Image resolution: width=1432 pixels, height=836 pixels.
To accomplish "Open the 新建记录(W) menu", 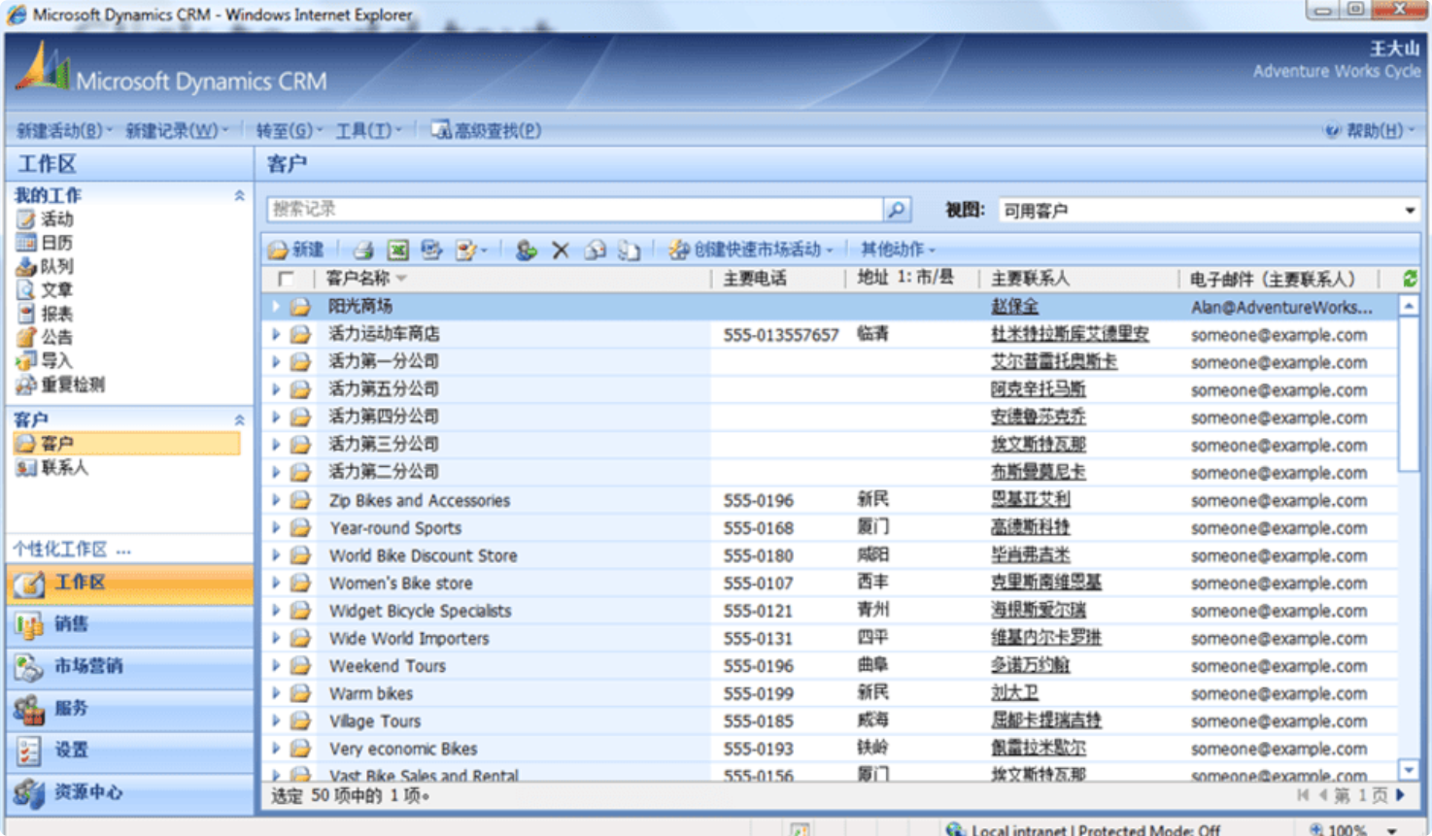I will click(x=177, y=130).
